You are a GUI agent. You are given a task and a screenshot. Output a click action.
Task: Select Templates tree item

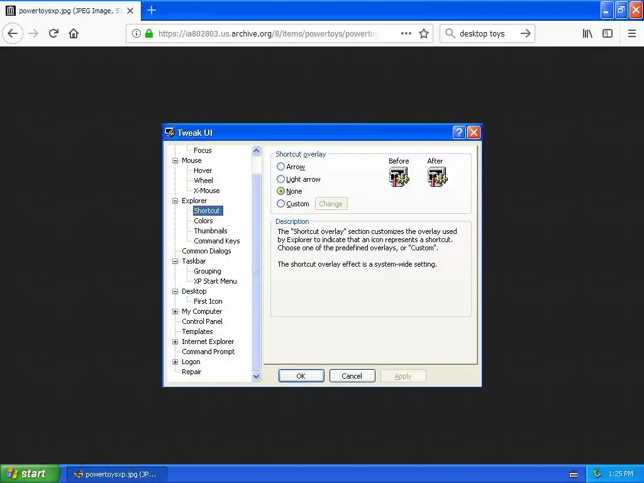click(197, 331)
